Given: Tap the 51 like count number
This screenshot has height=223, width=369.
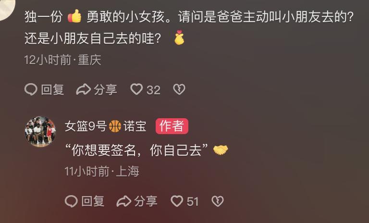Looking at the screenshot, I should tap(193, 201).
